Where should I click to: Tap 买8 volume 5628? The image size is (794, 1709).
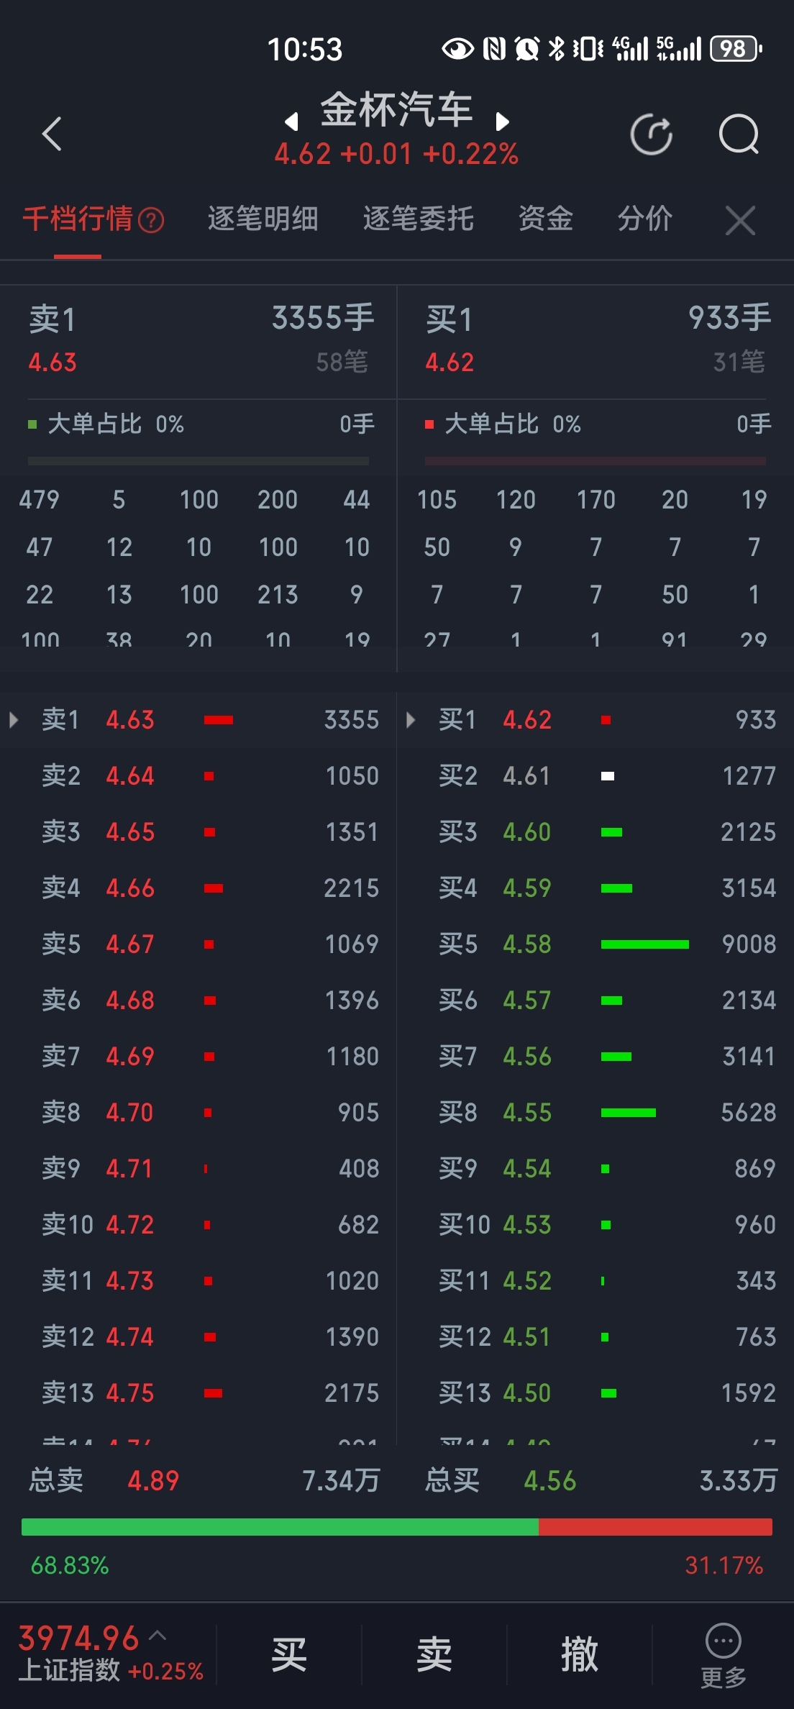pyautogui.click(x=749, y=1113)
